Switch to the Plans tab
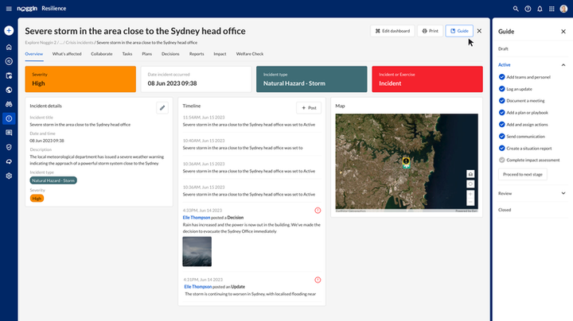The width and height of the screenshot is (573, 321). click(x=147, y=54)
